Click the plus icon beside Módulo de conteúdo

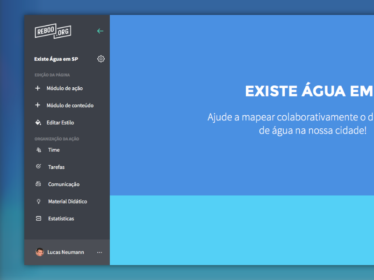(x=38, y=105)
